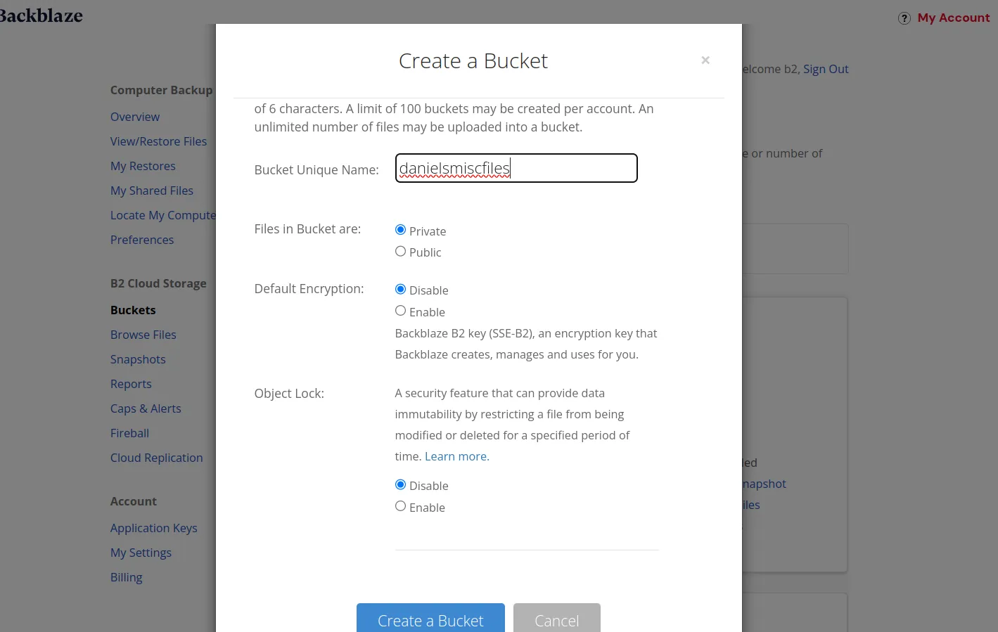
Task: Click the 'Account' sidebar heading
Action: [134, 501]
